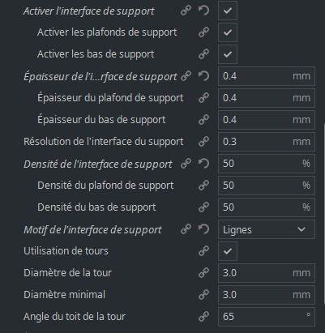Click link icon for Résolution de l'interface du support
The height and width of the screenshot is (333, 325).
pos(203,142)
